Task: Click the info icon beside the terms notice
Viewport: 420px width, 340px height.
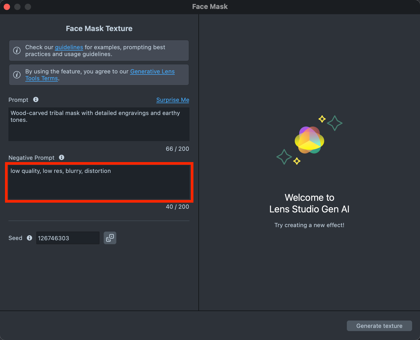Action: (17, 75)
